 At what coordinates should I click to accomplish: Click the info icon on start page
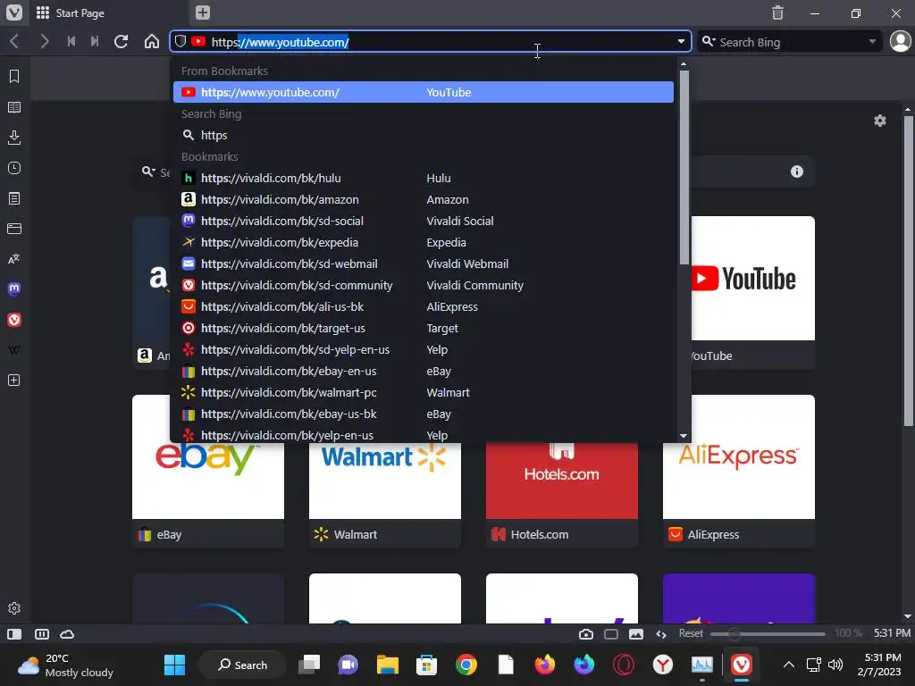click(796, 171)
